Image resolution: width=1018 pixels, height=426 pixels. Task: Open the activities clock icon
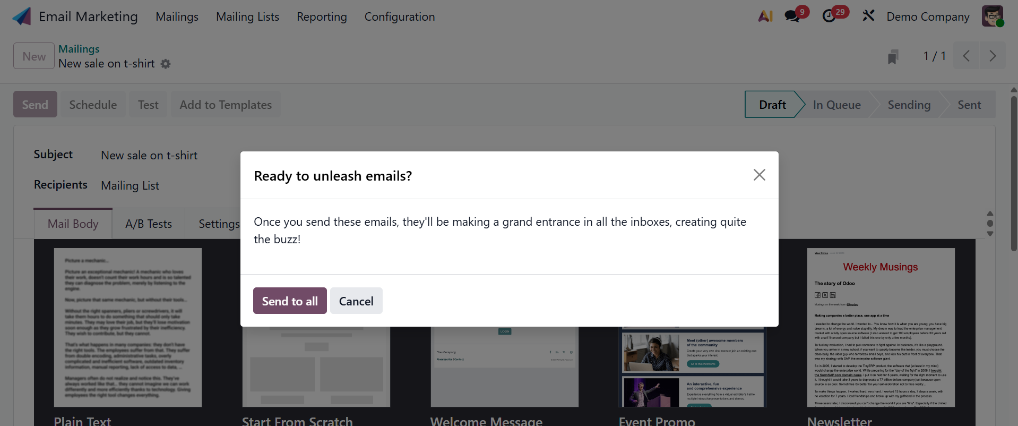click(x=829, y=16)
